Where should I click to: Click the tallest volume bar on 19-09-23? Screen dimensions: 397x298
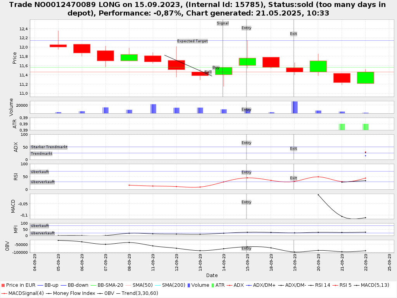pyautogui.click(x=295, y=107)
